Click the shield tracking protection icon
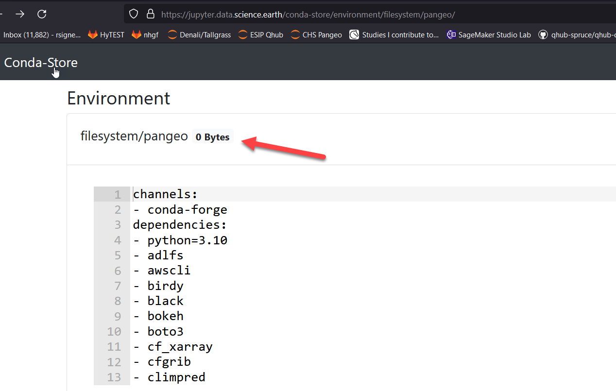This screenshot has height=391, width=616. pos(134,14)
